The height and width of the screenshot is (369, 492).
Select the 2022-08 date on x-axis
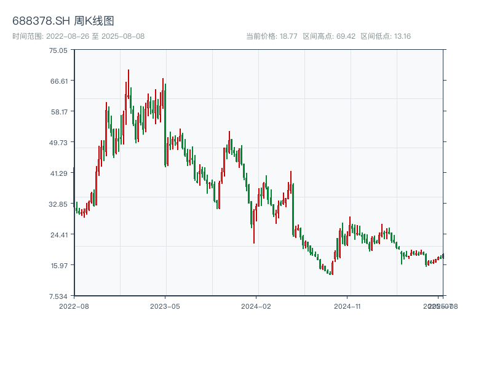click(74, 306)
